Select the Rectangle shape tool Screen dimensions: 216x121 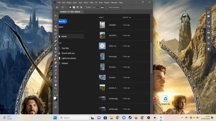55,81
